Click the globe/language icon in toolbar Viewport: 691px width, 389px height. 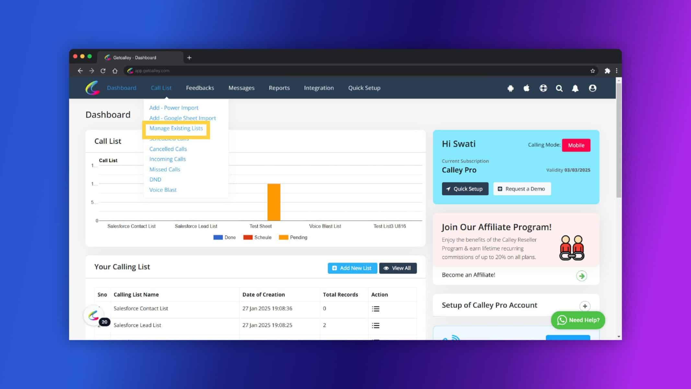pos(542,88)
